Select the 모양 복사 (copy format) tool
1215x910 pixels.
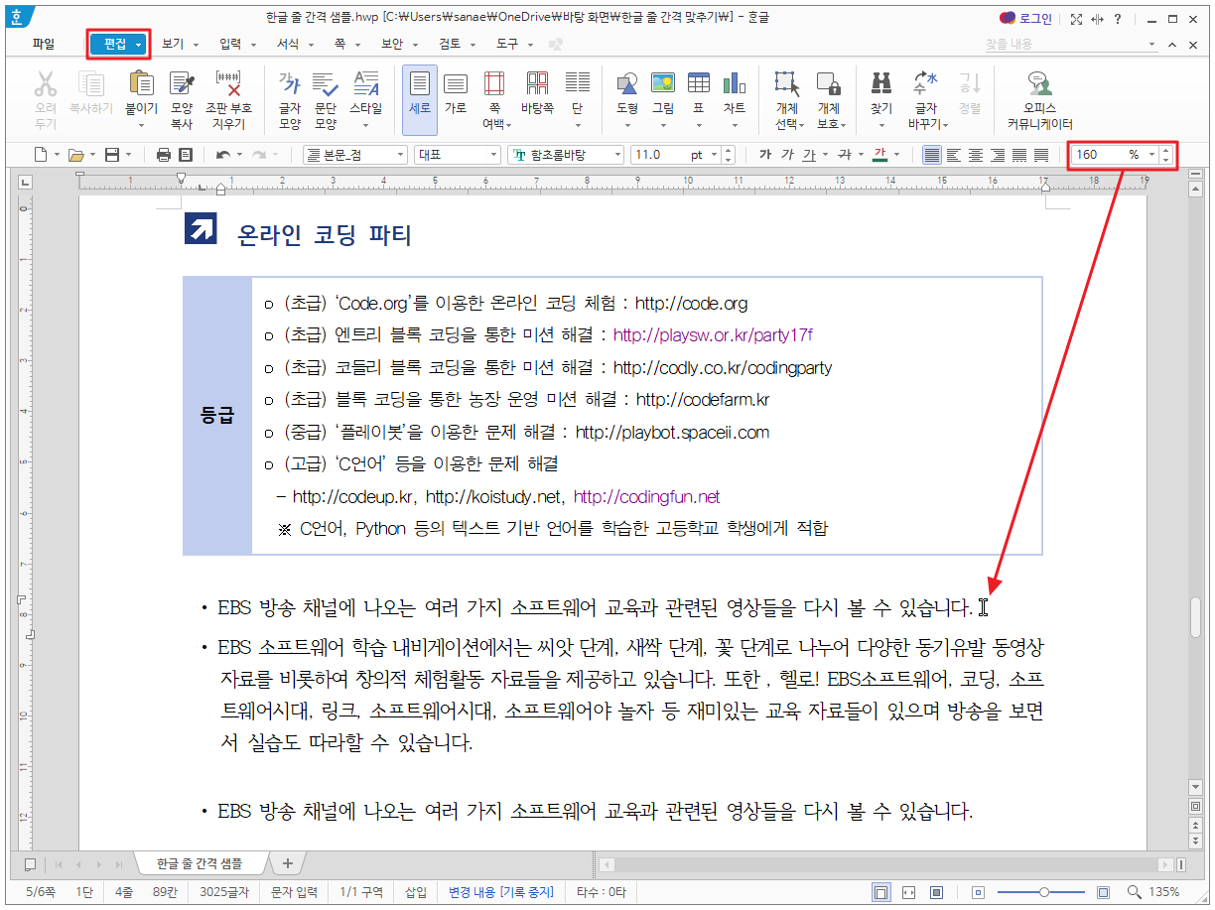[x=182, y=100]
